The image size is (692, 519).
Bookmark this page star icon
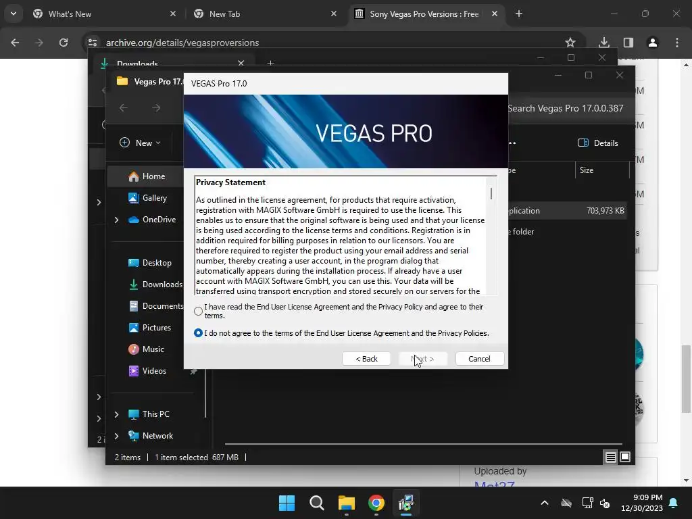(x=570, y=43)
